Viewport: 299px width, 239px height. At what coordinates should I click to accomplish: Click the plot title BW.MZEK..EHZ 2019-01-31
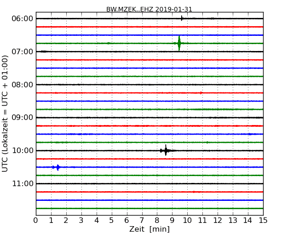[x=149, y=9]
